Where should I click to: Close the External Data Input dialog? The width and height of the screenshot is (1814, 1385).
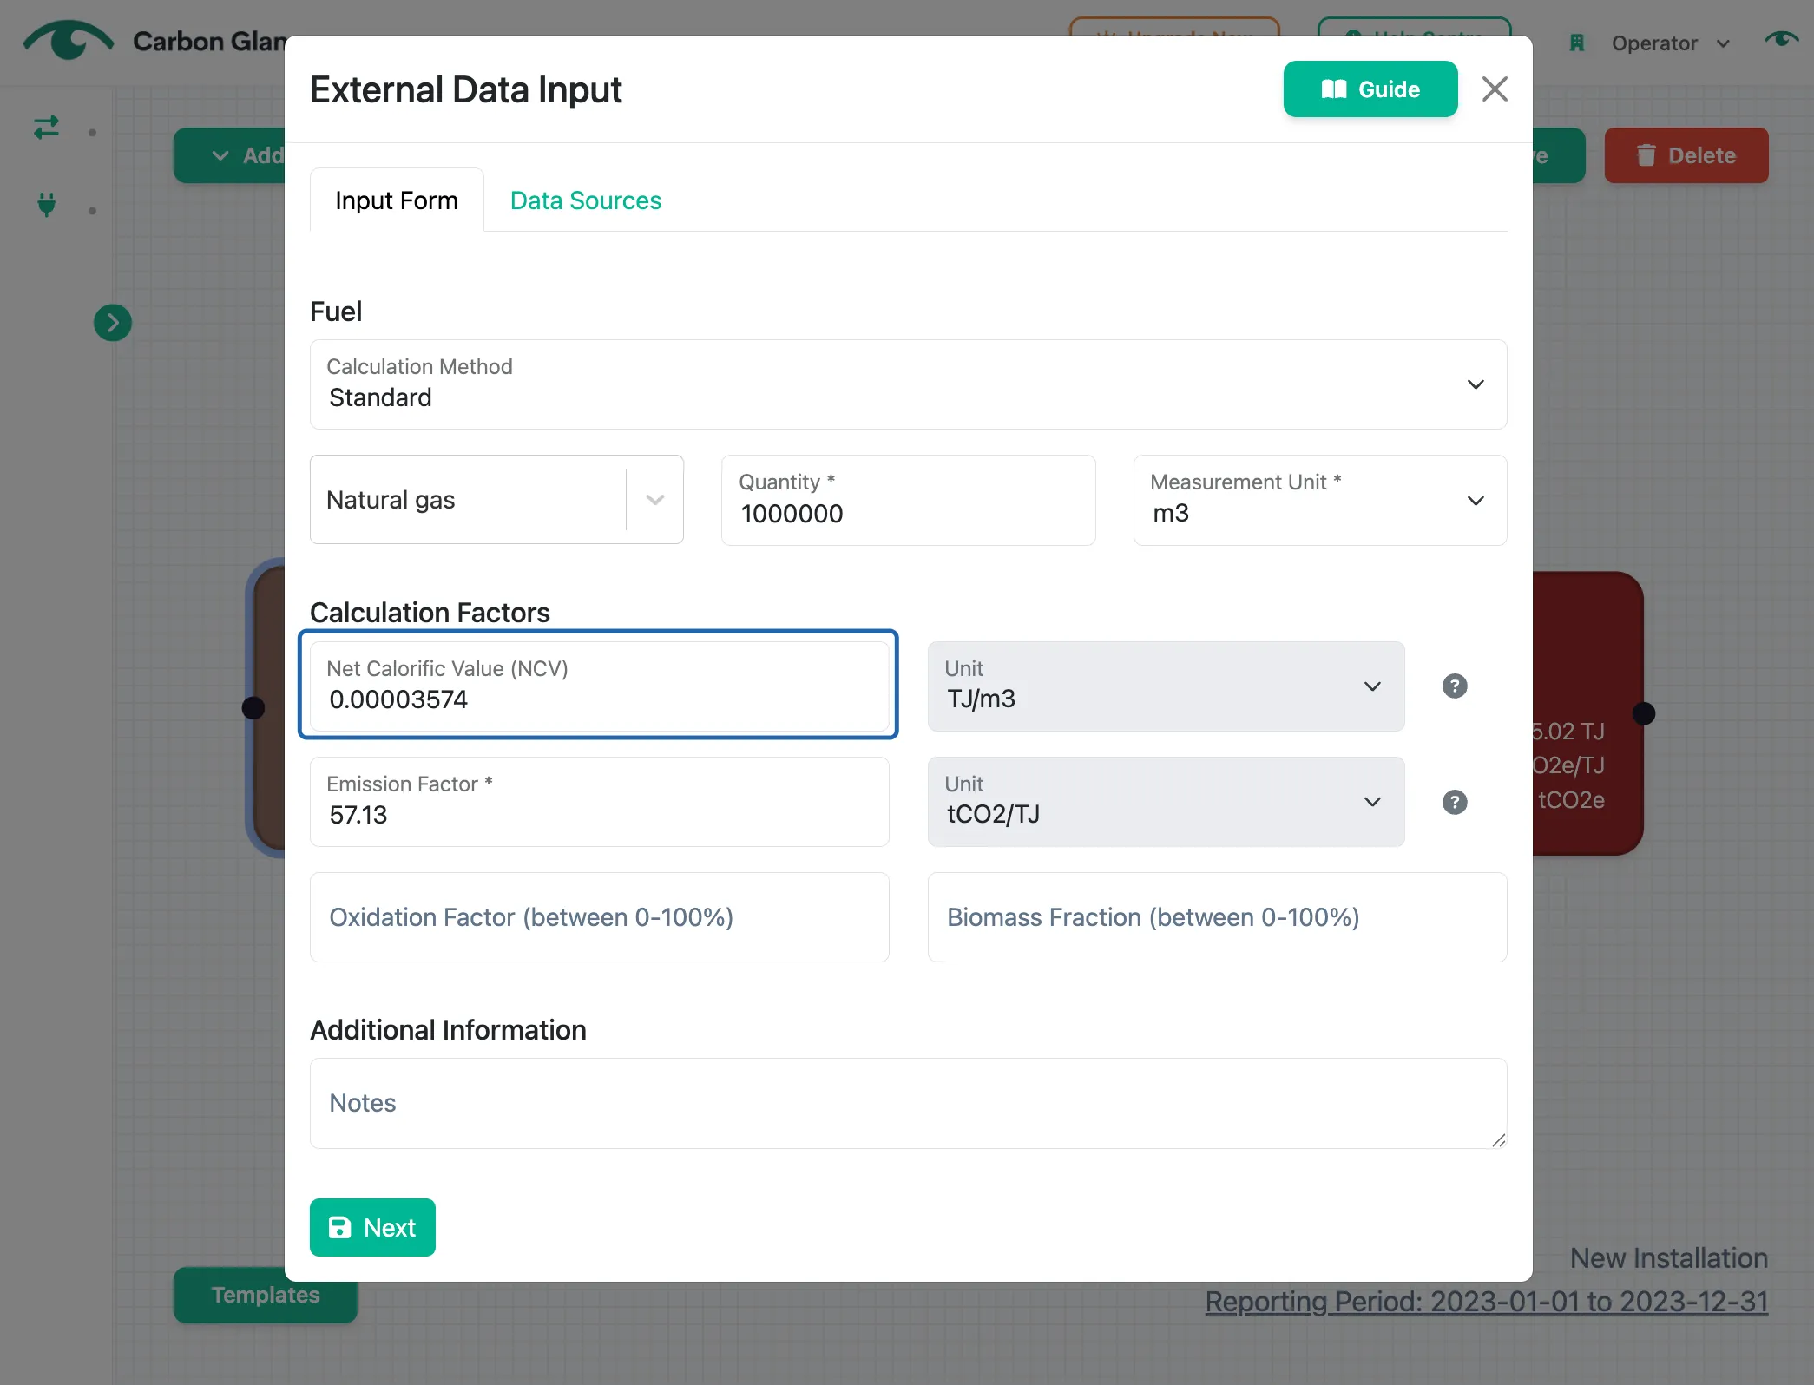1494,89
